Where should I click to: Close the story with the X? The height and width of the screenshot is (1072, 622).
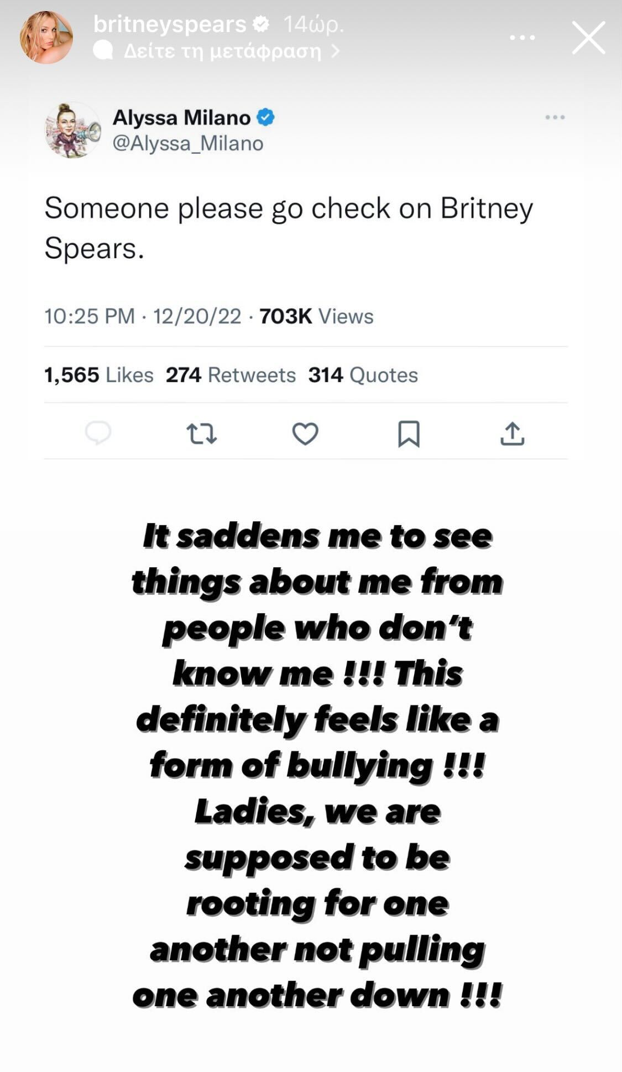pyautogui.click(x=588, y=38)
